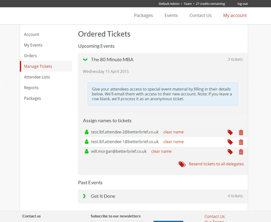271x222 pixels.
Task: Clear name for will.morgan ticket
Action: 162,151
